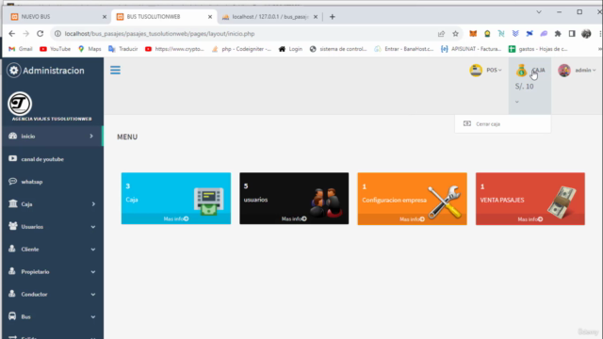This screenshot has height=339, width=603.
Task: Click the ATM machine icon on Caja card
Action: coord(209,201)
